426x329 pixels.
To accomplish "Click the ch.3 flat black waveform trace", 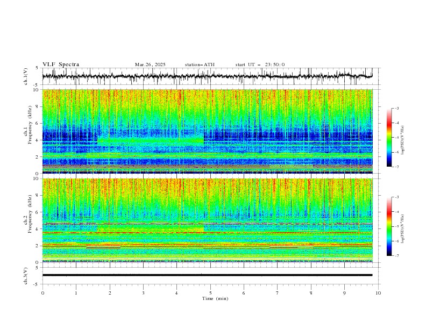I will pyautogui.click(x=207, y=275).
